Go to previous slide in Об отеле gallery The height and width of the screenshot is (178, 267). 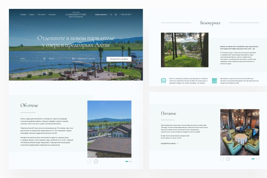pyautogui.click(x=89, y=161)
